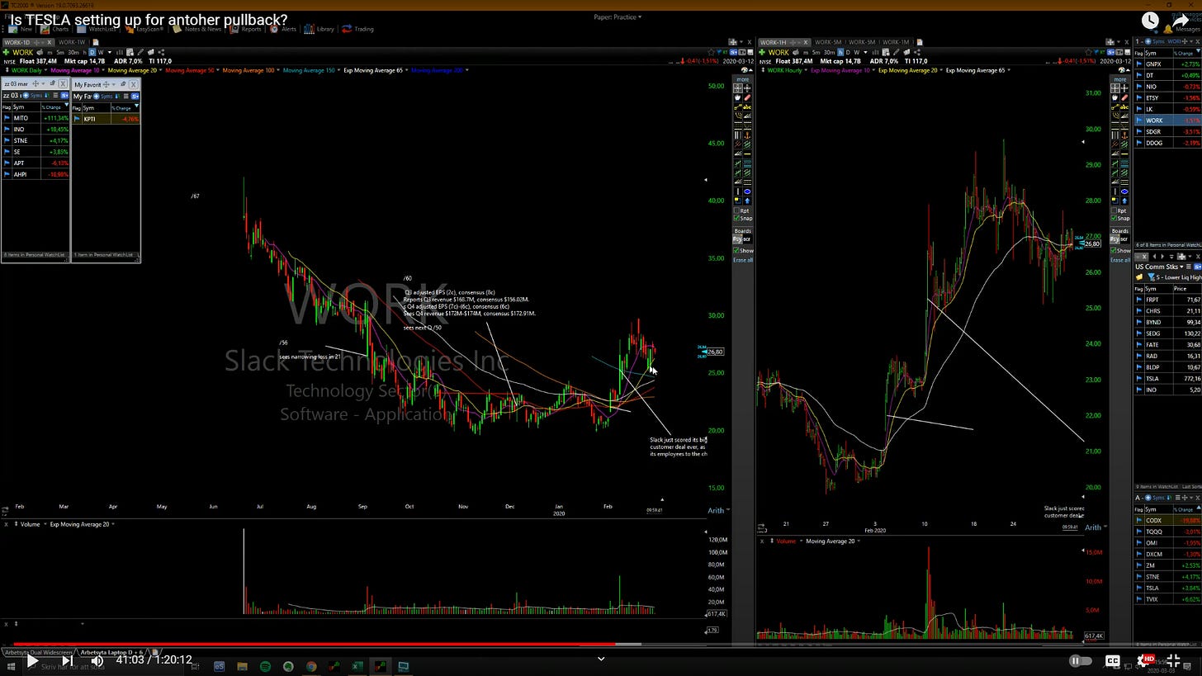The width and height of the screenshot is (1202, 676).
Task: Open the Alerts menu
Action: pos(282,29)
